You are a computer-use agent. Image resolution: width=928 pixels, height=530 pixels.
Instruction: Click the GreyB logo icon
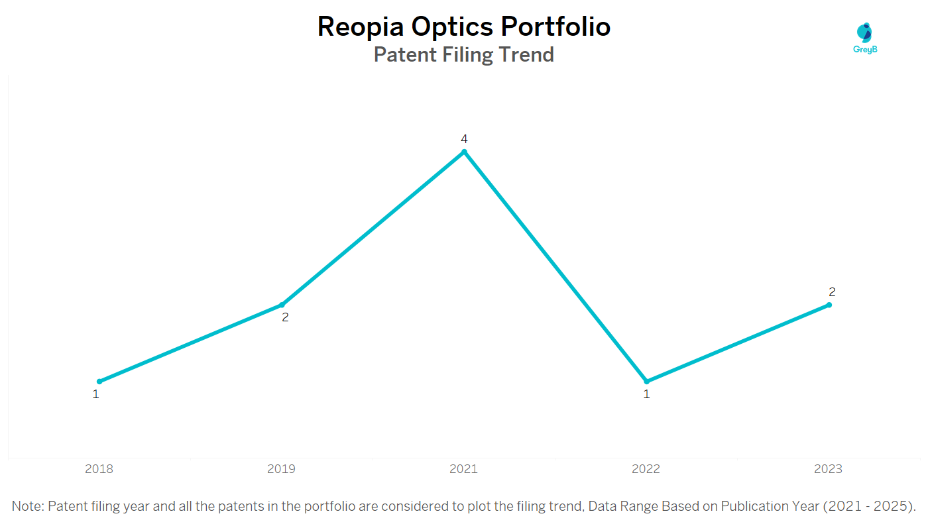click(x=864, y=32)
